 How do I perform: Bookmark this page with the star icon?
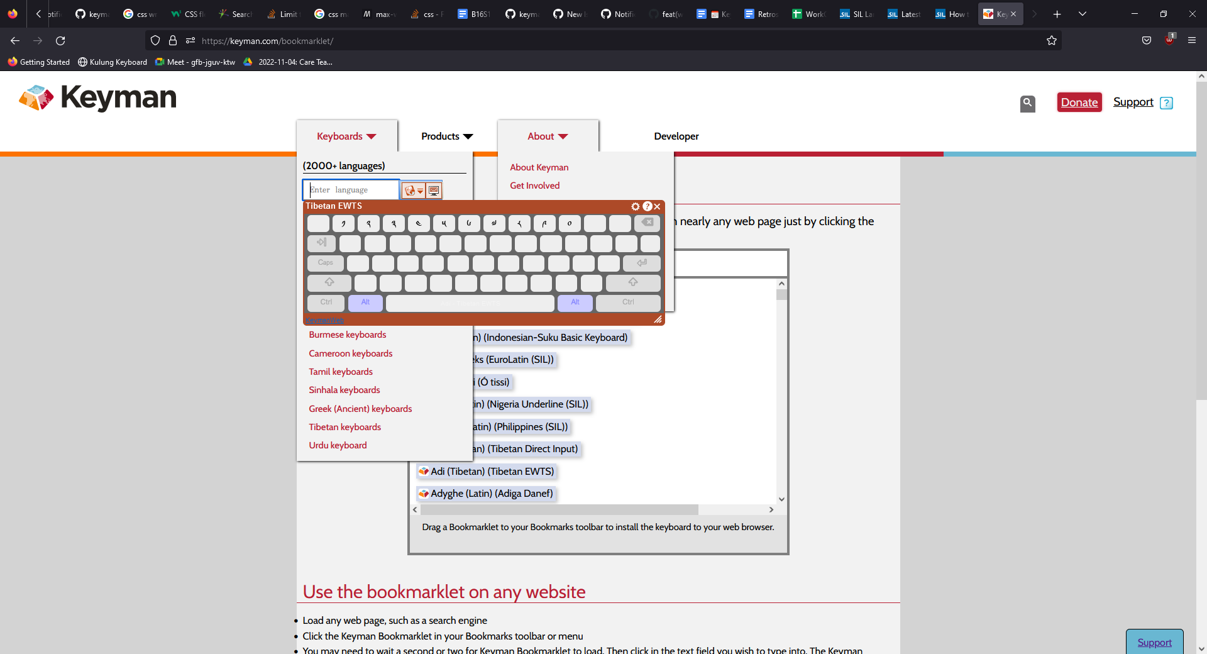[x=1052, y=41]
